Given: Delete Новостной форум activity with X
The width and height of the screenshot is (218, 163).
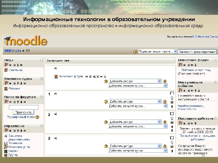Looking at the screenshot, I should click(x=98, y=76).
